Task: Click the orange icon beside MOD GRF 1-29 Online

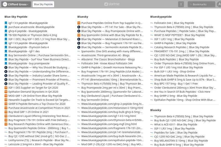Action: (x=6, y=96)
